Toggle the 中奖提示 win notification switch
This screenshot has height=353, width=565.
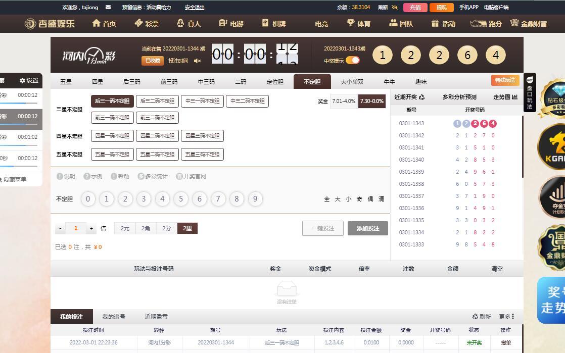pos(353,61)
